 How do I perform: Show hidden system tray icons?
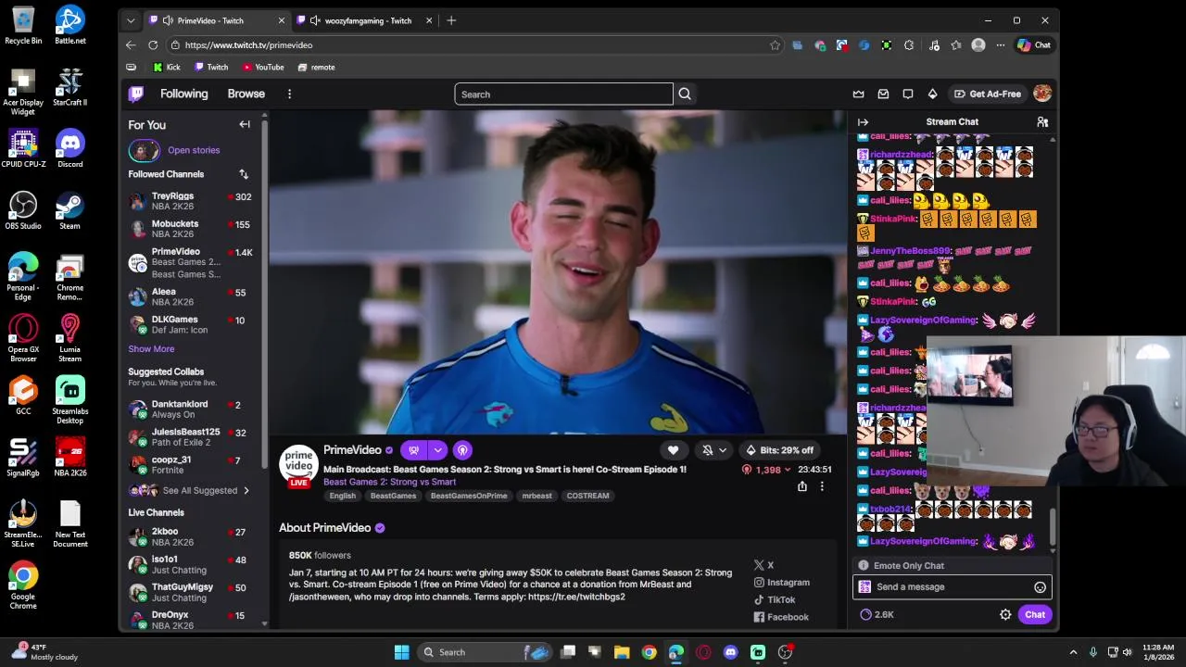click(1073, 652)
